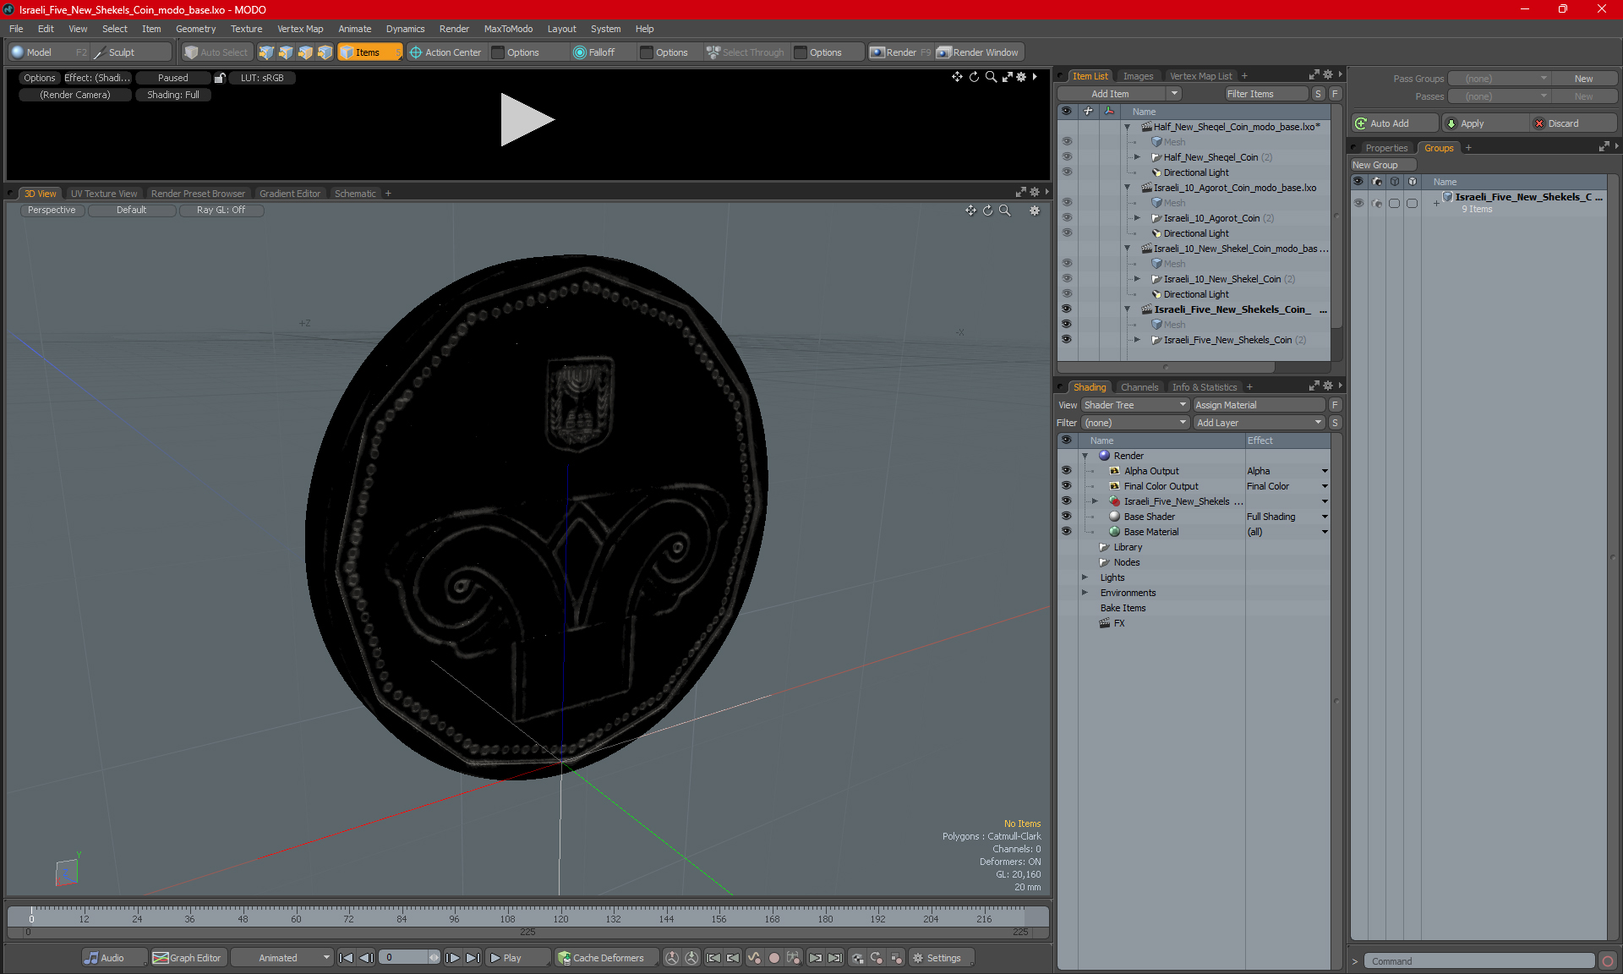Screen dimensions: 1623x974
Task: Select the Action Center tool icon
Action: coord(415,52)
